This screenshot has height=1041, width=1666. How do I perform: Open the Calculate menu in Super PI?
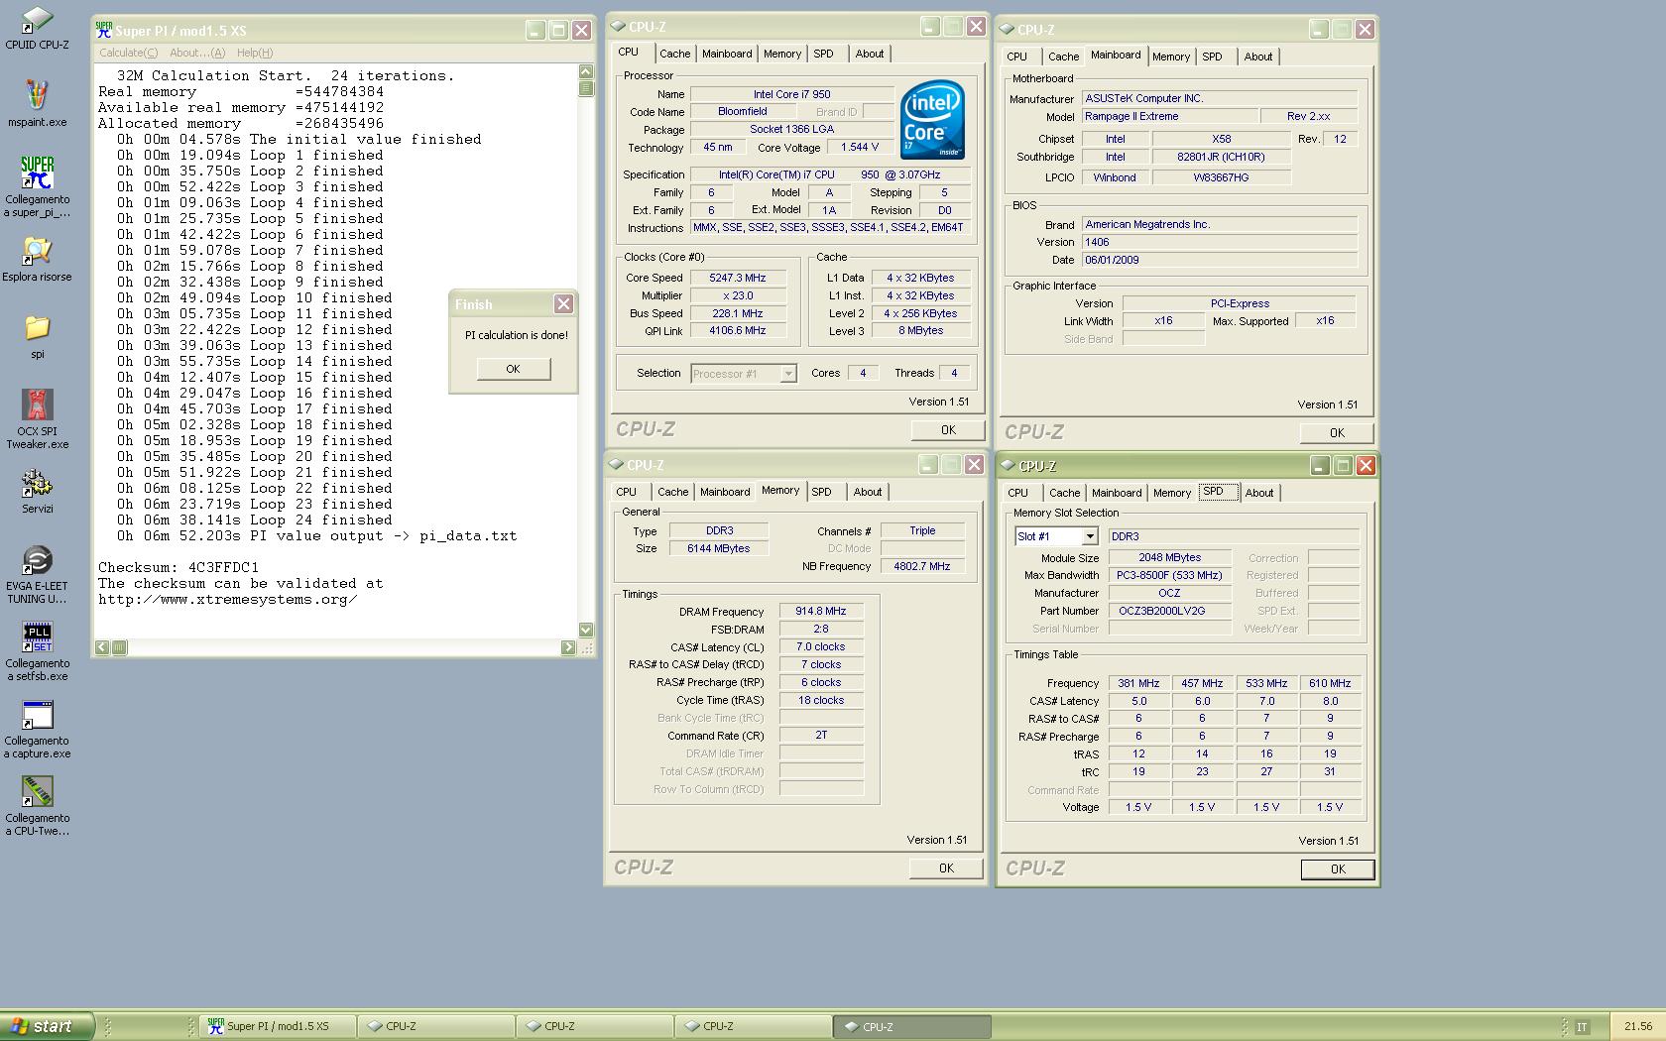tap(128, 53)
